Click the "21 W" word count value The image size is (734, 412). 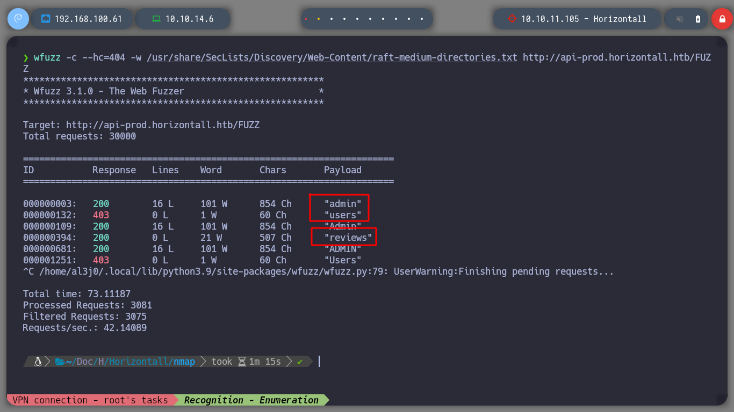pos(211,238)
